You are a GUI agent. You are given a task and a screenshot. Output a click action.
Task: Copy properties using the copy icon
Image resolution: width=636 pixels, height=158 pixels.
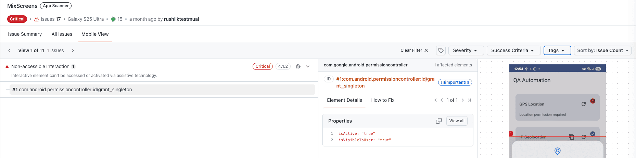point(438,121)
